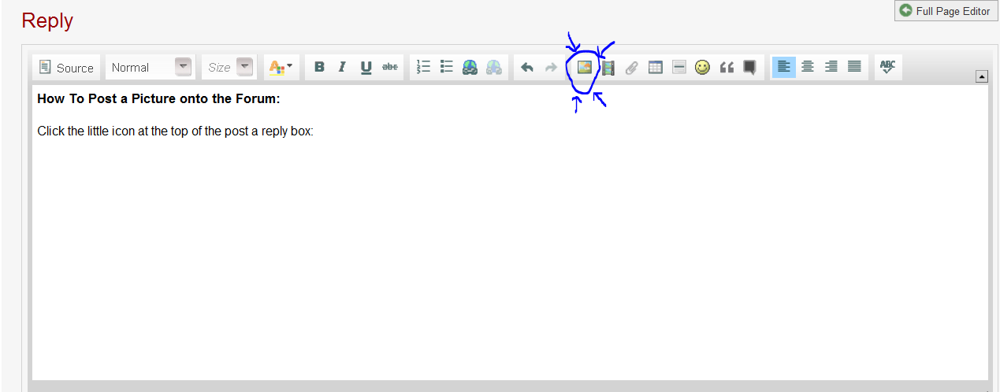Enable strikethrough text formatting
1000x392 pixels.
(x=389, y=68)
